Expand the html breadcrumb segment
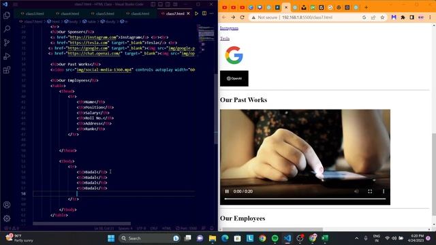Viewport: 436px width, 245px height. 53,21
